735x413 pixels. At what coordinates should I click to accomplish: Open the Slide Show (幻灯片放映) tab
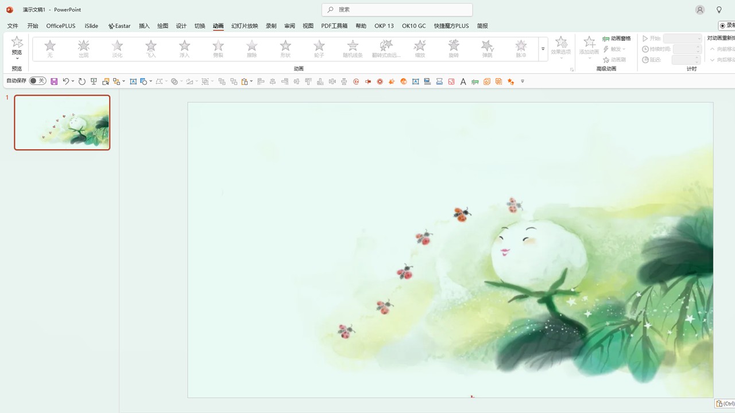pos(245,26)
